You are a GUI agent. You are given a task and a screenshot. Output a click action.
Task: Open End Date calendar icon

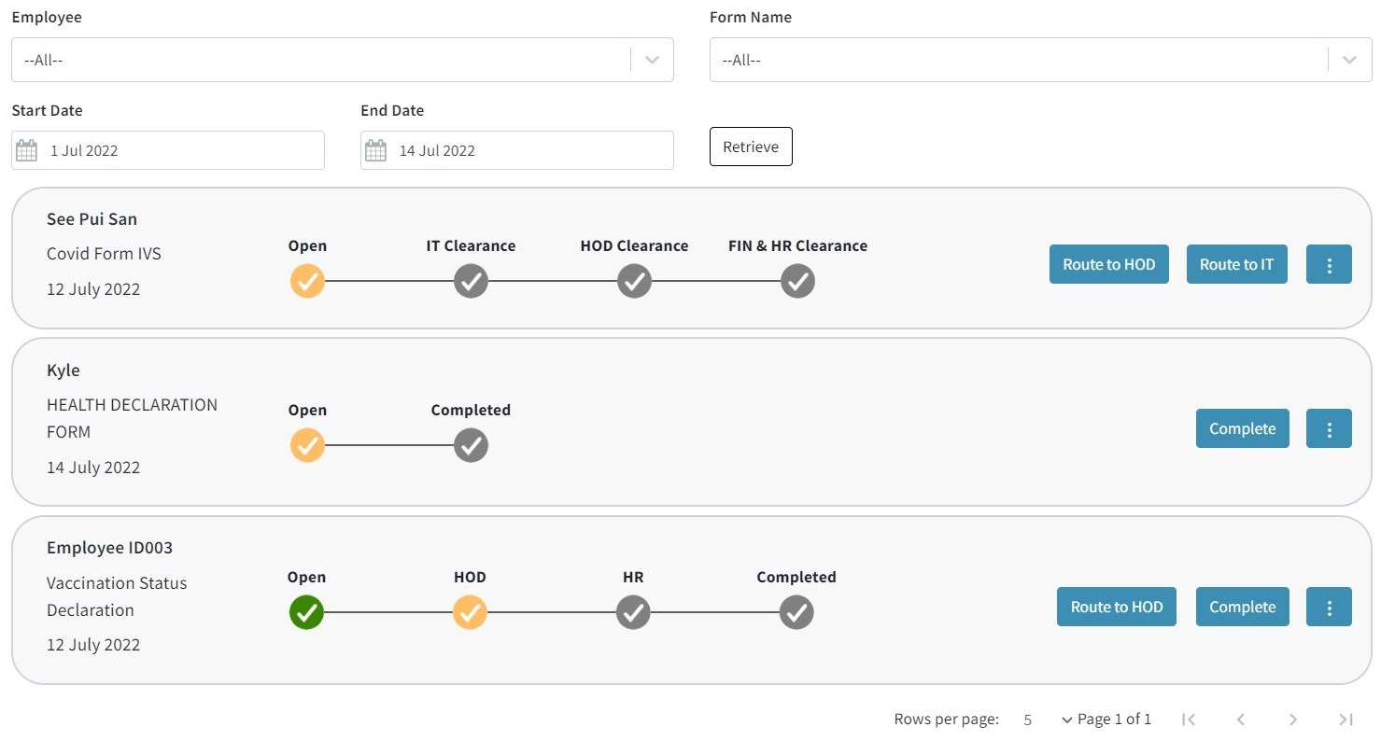pos(375,150)
